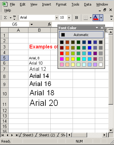
Task: Click the Name Box showing G5
Action: (15, 25)
